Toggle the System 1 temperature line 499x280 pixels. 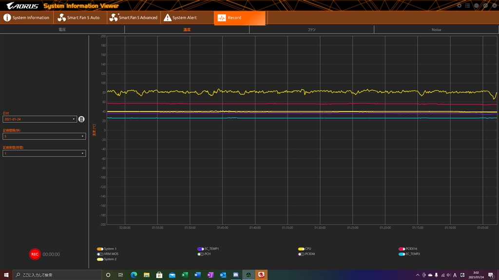100,249
